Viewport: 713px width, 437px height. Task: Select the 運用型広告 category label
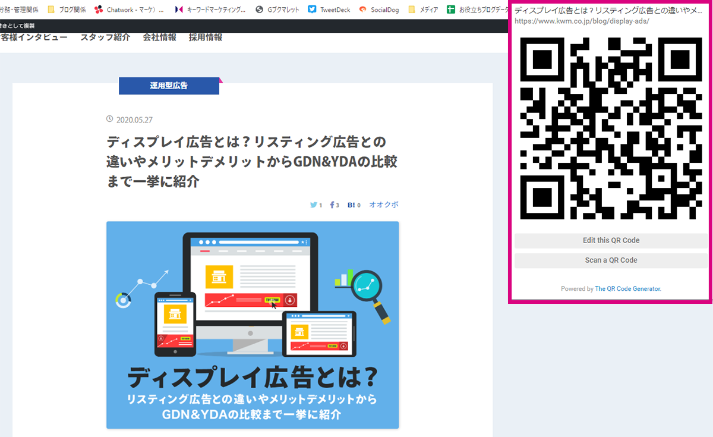tap(169, 86)
